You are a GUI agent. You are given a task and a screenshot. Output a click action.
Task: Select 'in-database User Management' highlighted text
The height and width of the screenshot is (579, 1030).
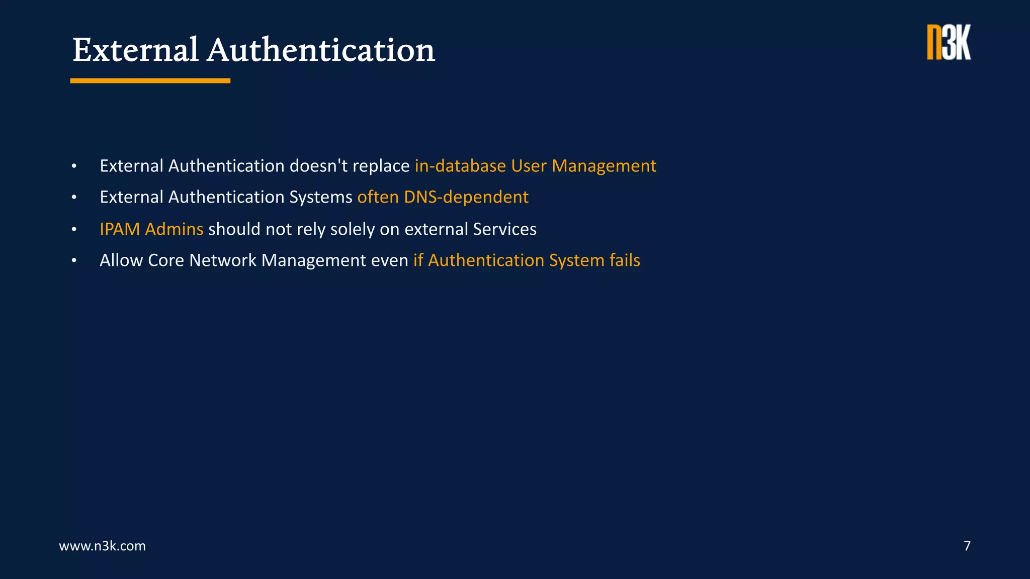pos(536,166)
